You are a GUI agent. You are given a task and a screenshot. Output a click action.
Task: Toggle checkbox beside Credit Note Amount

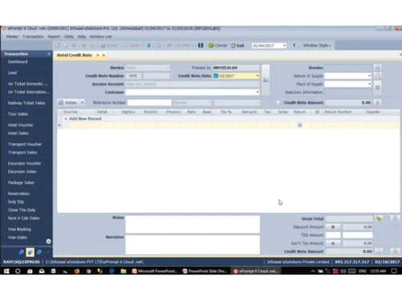point(278,103)
